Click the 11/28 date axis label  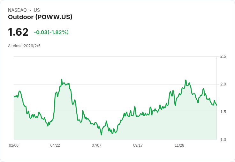click(x=179, y=145)
